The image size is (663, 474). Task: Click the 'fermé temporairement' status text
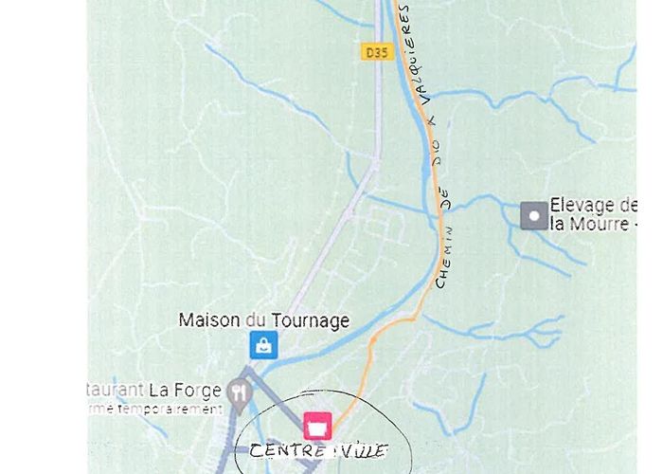click(155, 409)
